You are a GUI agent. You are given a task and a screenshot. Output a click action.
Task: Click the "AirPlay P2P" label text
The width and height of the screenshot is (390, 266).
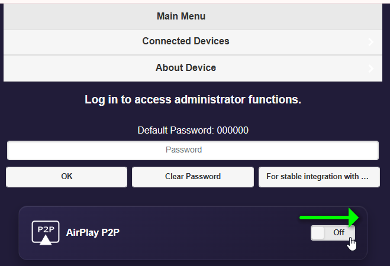coord(93,233)
